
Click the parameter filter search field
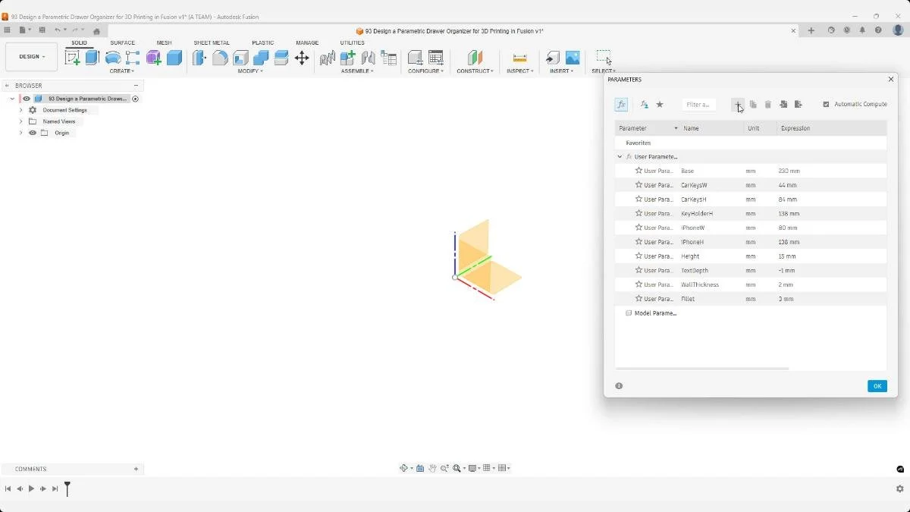click(699, 105)
